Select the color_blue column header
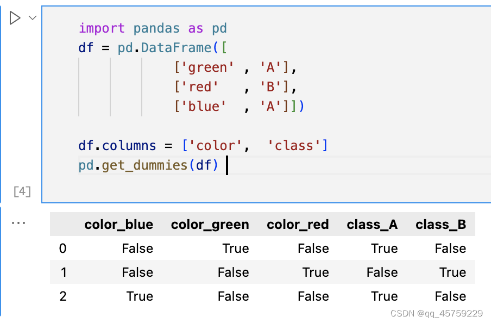491x323 pixels. (118, 224)
